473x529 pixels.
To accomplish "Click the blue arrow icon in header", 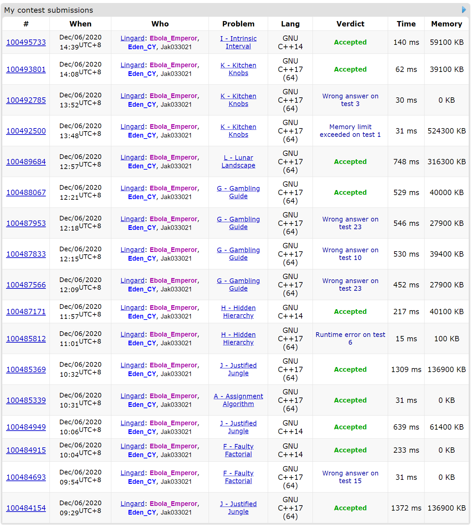I will (x=464, y=10).
